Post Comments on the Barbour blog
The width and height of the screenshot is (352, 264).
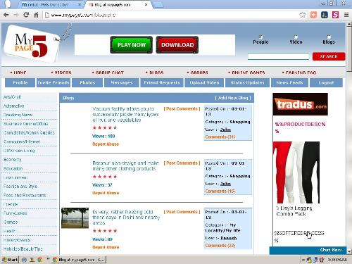pos(182,163)
